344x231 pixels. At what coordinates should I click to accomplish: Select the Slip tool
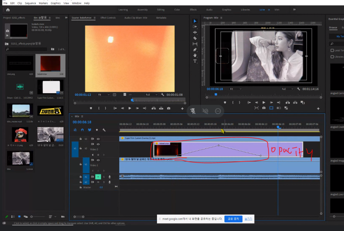(x=195, y=44)
